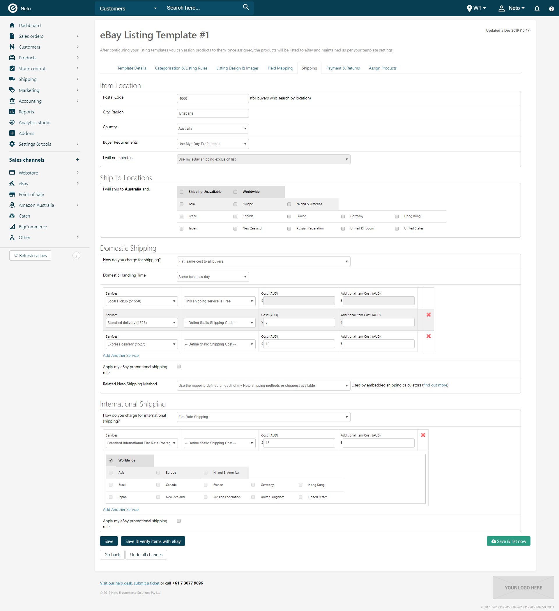
Task: Click the Accounting bank icon
Action: [x=12, y=101]
